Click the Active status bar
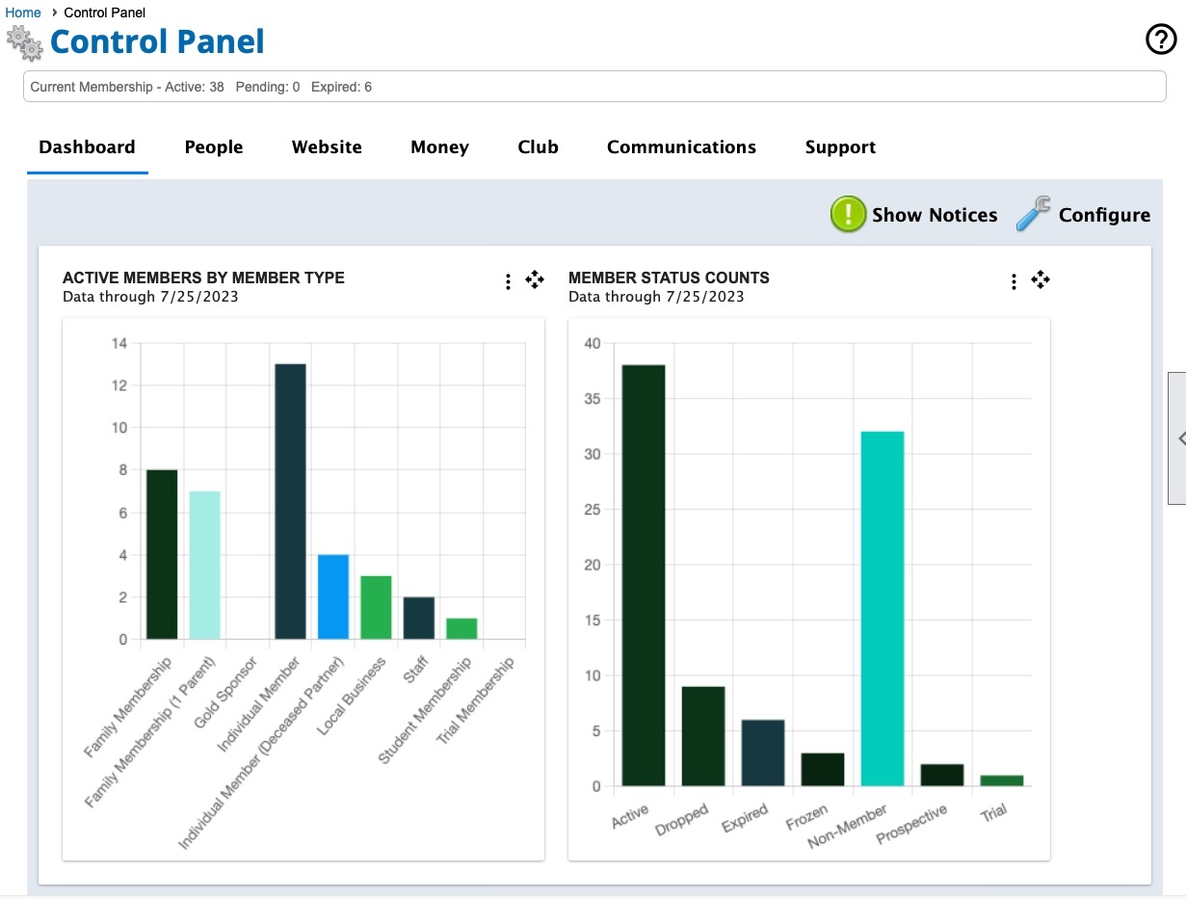Image resolution: width=1186 pixels, height=899 pixels. tap(644, 575)
